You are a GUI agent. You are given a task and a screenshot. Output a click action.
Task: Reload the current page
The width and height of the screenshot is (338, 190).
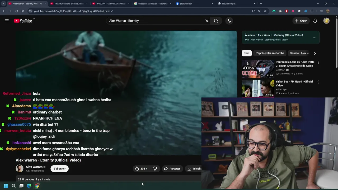coord(16,11)
